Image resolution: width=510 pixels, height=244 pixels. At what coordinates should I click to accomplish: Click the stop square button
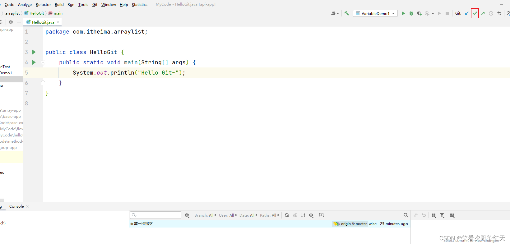[447, 13]
